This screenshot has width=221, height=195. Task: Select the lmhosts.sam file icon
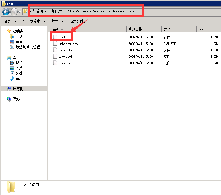pos(55,43)
